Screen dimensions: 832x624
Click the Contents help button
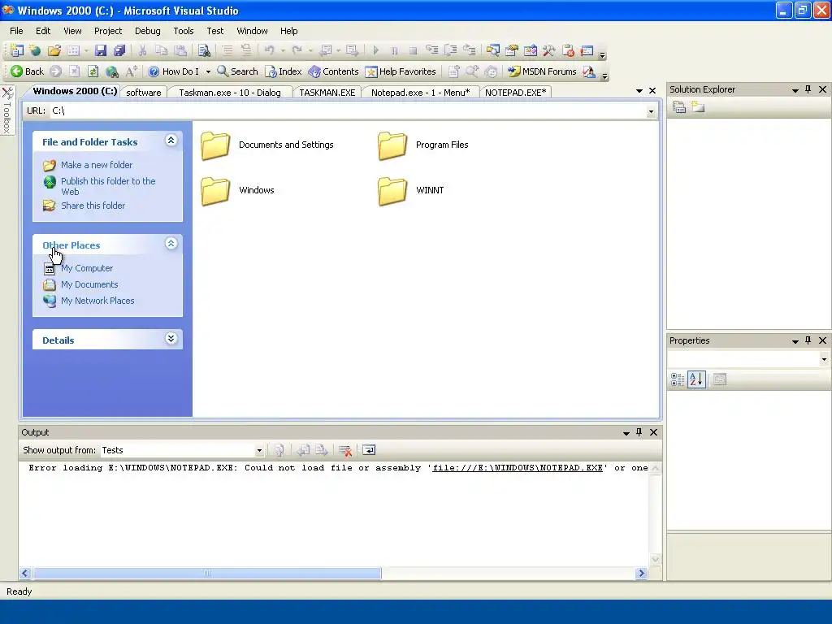pyautogui.click(x=334, y=71)
